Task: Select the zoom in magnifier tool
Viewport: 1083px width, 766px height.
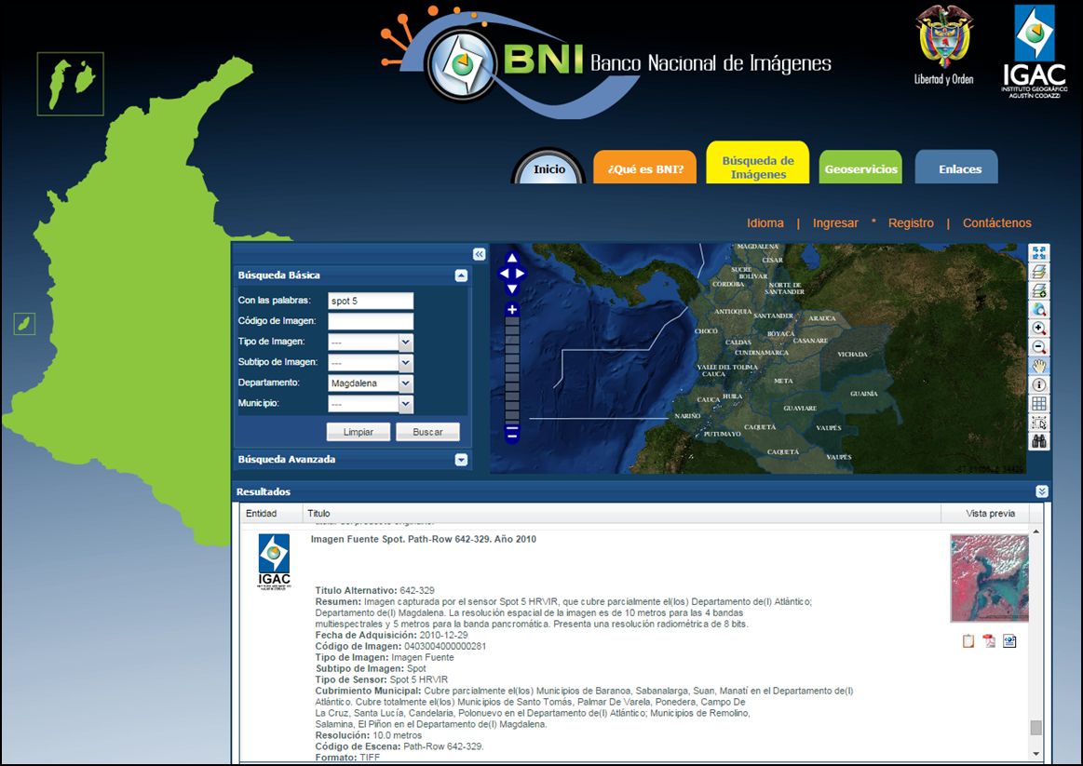Action: pos(1039,329)
